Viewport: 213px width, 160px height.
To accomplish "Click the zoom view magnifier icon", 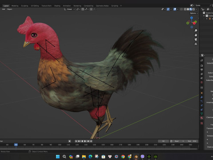I will pyautogui.click(x=196, y=30).
